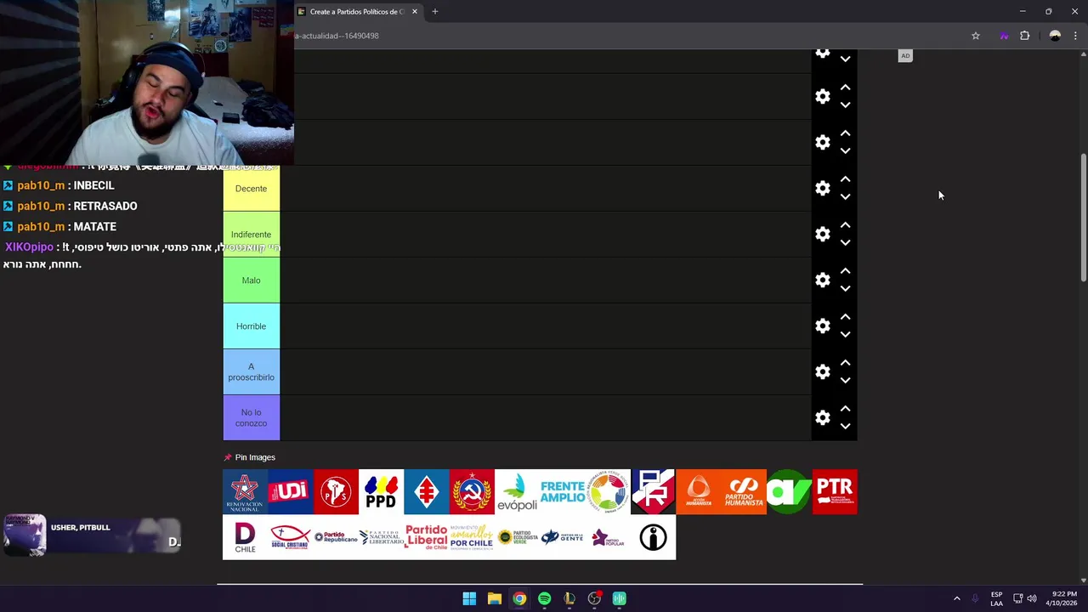Click the yellow Decente tier label
The width and height of the screenshot is (1088, 612).
[x=251, y=189]
